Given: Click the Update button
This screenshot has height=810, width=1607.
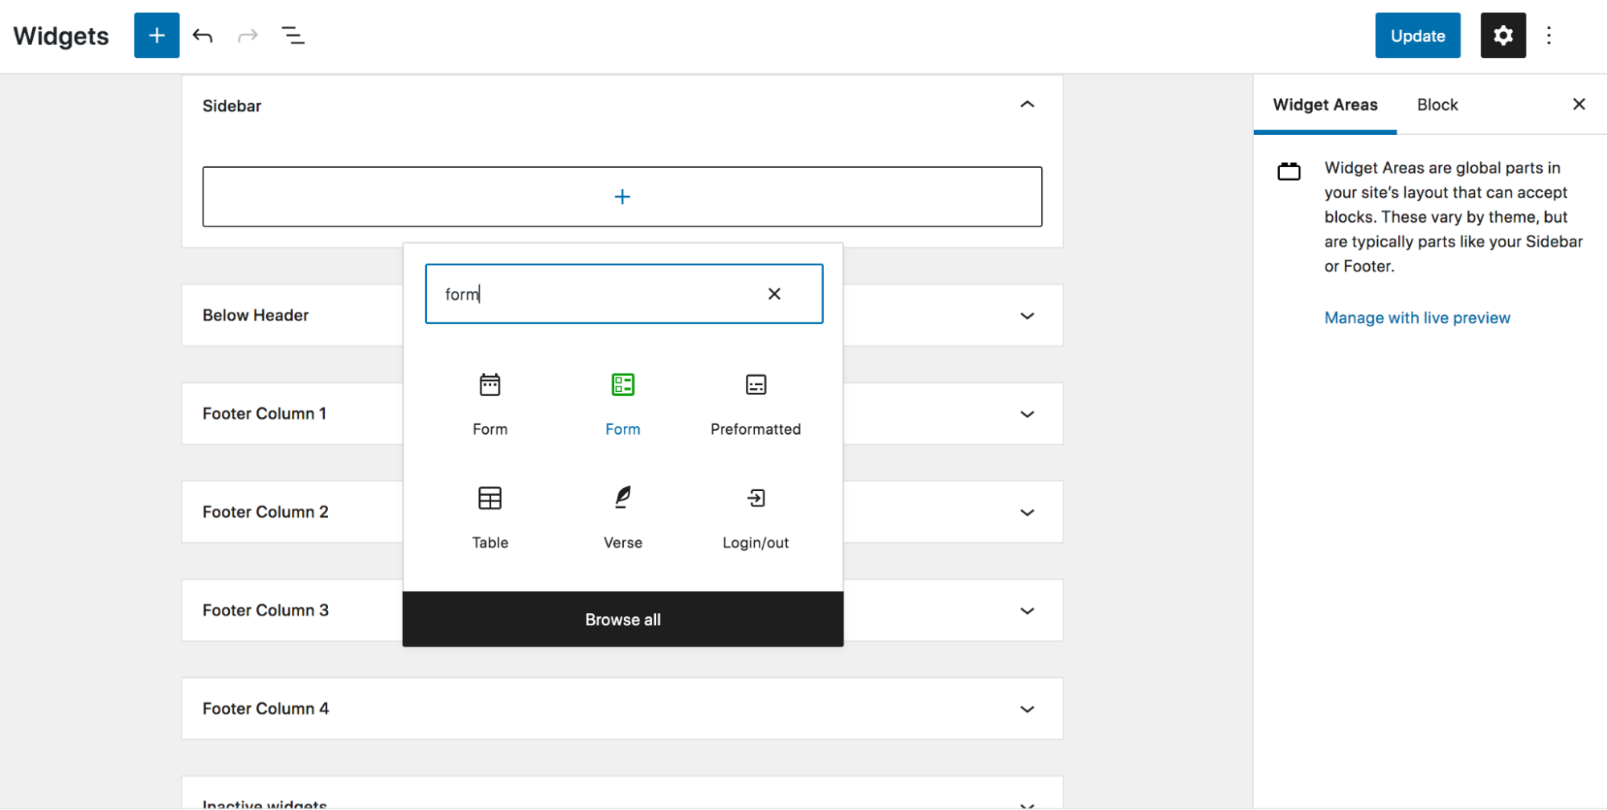Looking at the screenshot, I should 1417,35.
